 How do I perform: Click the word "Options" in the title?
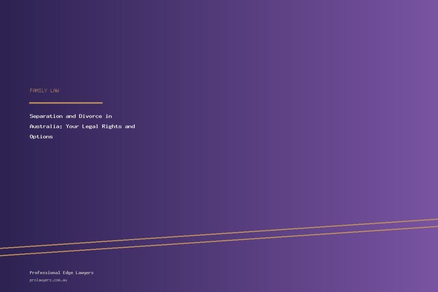(x=41, y=137)
